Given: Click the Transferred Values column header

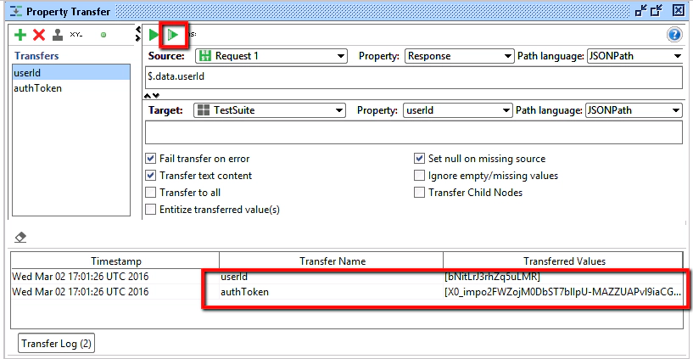Looking at the screenshot, I should tap(564, 261).
